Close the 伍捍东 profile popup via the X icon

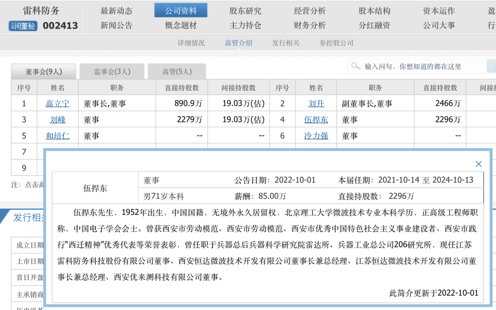pos(478,164)
